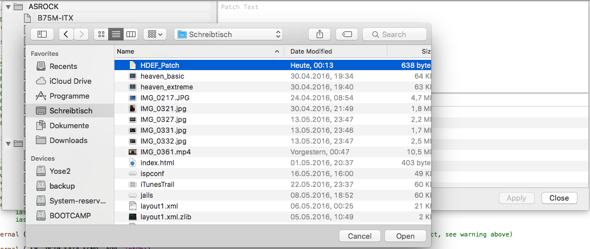
Task: Click the Share toolbar button
Action: pyautogui.click(x=319, y=34)
